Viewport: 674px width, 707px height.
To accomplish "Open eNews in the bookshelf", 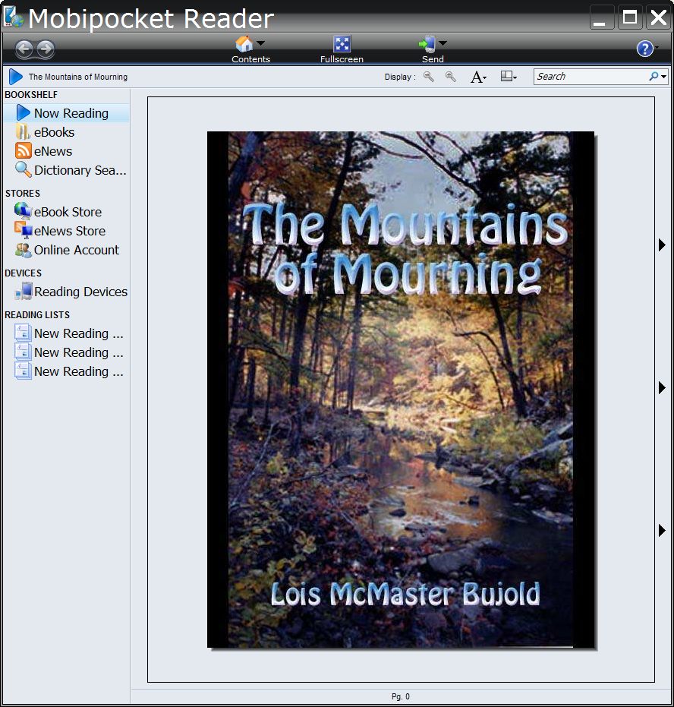I will point(66,151).
